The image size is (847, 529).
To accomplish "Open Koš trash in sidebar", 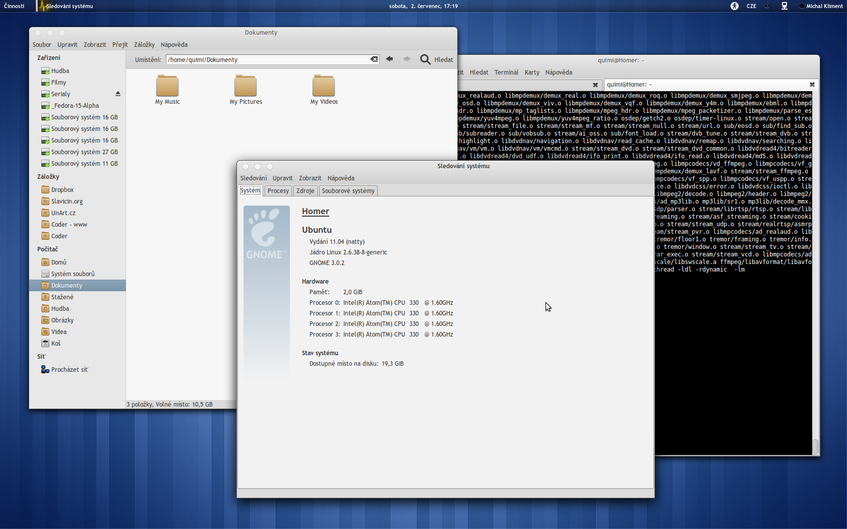I will [x=55, y=344].
